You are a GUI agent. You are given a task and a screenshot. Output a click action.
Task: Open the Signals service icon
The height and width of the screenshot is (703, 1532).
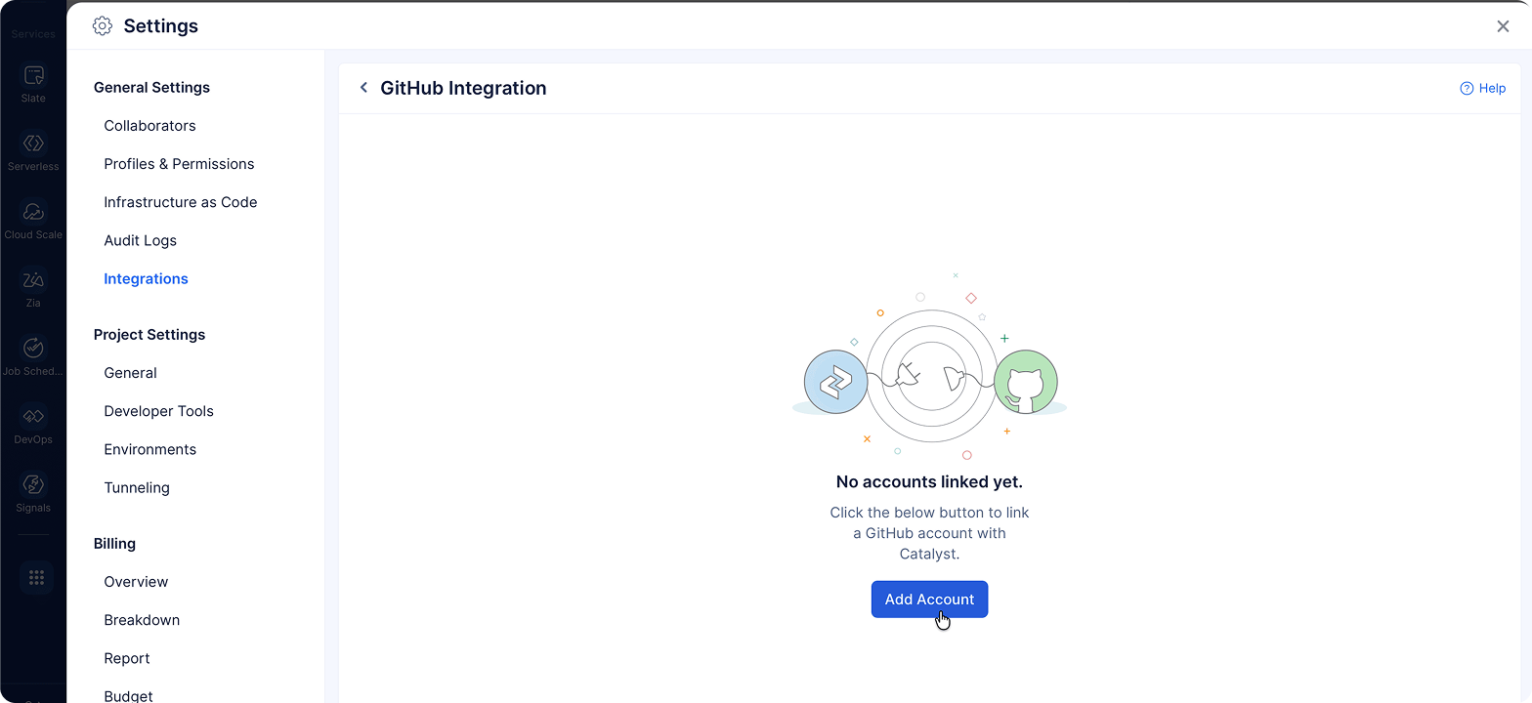point(33,485)
